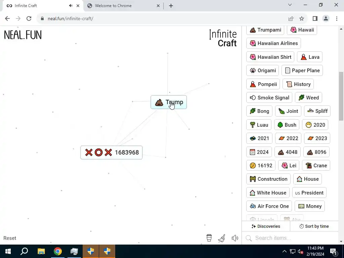Choose the Lava element
The height and width of the screenshot is (258, 344).
click(x=310, y=57)
